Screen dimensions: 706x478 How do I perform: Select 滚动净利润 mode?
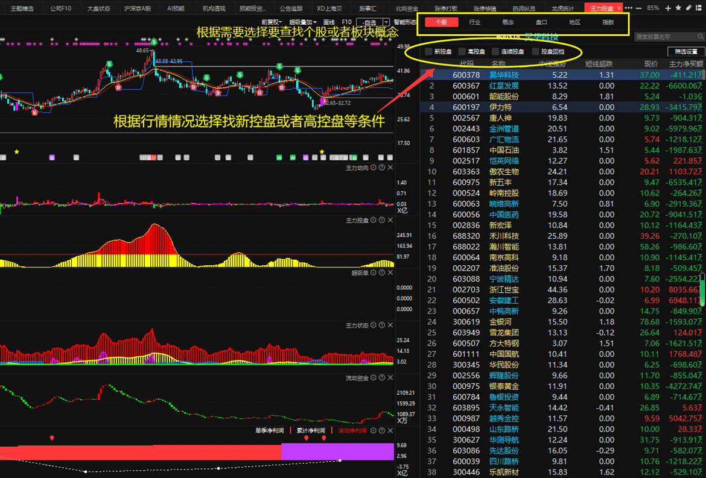tap(352, 431)
